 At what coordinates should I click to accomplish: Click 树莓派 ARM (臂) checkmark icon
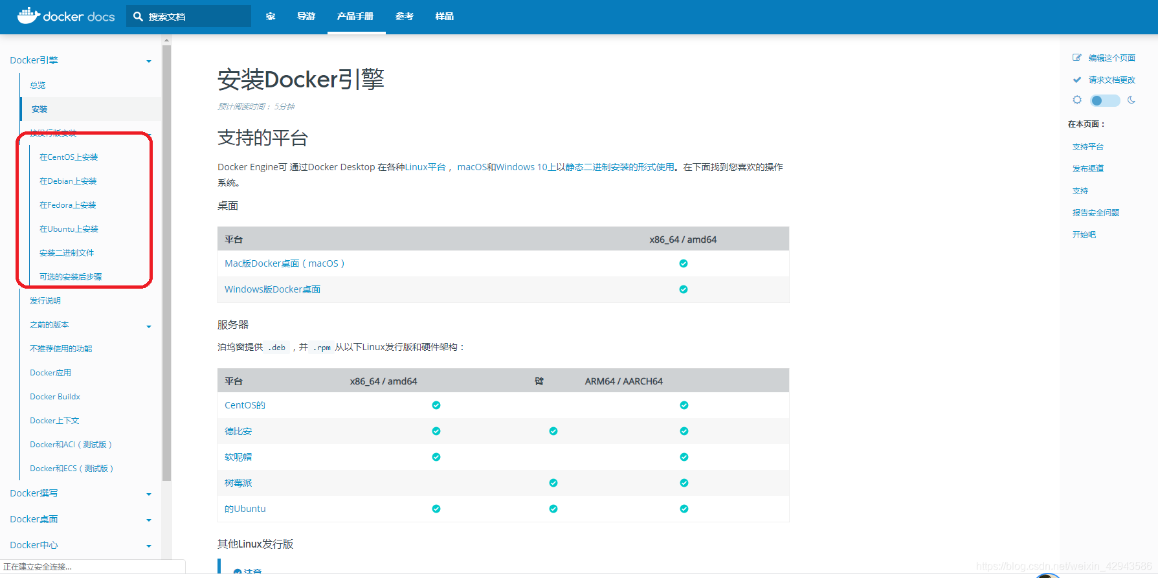pos(553,483)
